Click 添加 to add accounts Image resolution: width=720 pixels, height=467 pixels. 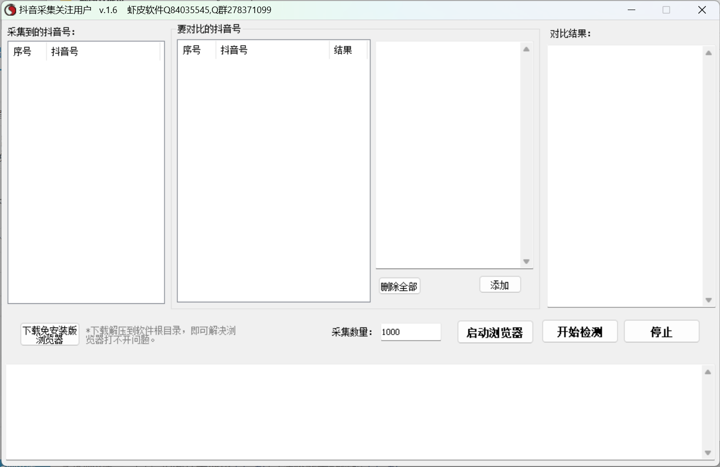(500, 285)
